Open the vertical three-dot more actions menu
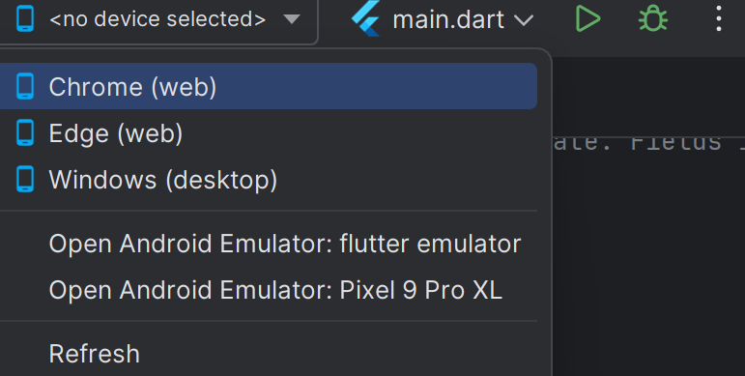 (718, 19)
